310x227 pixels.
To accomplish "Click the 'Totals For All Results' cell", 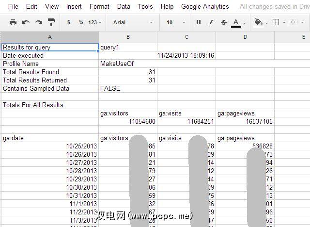I will click(x=50, y=105).
